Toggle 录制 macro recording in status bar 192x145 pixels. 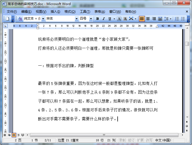(x=122, y=140)
